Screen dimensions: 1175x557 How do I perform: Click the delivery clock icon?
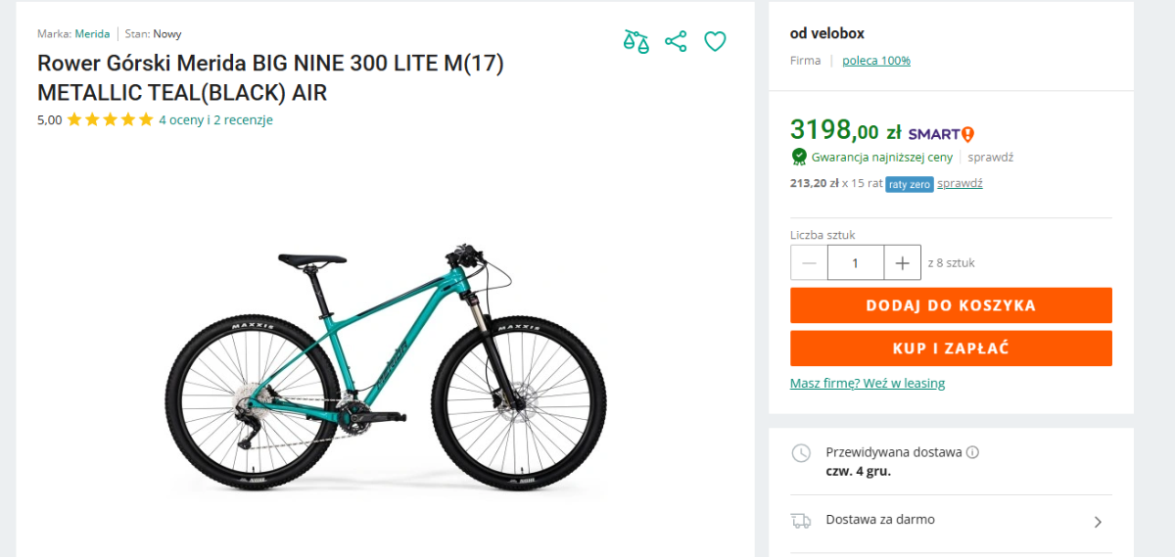click(x=801, y=452)
